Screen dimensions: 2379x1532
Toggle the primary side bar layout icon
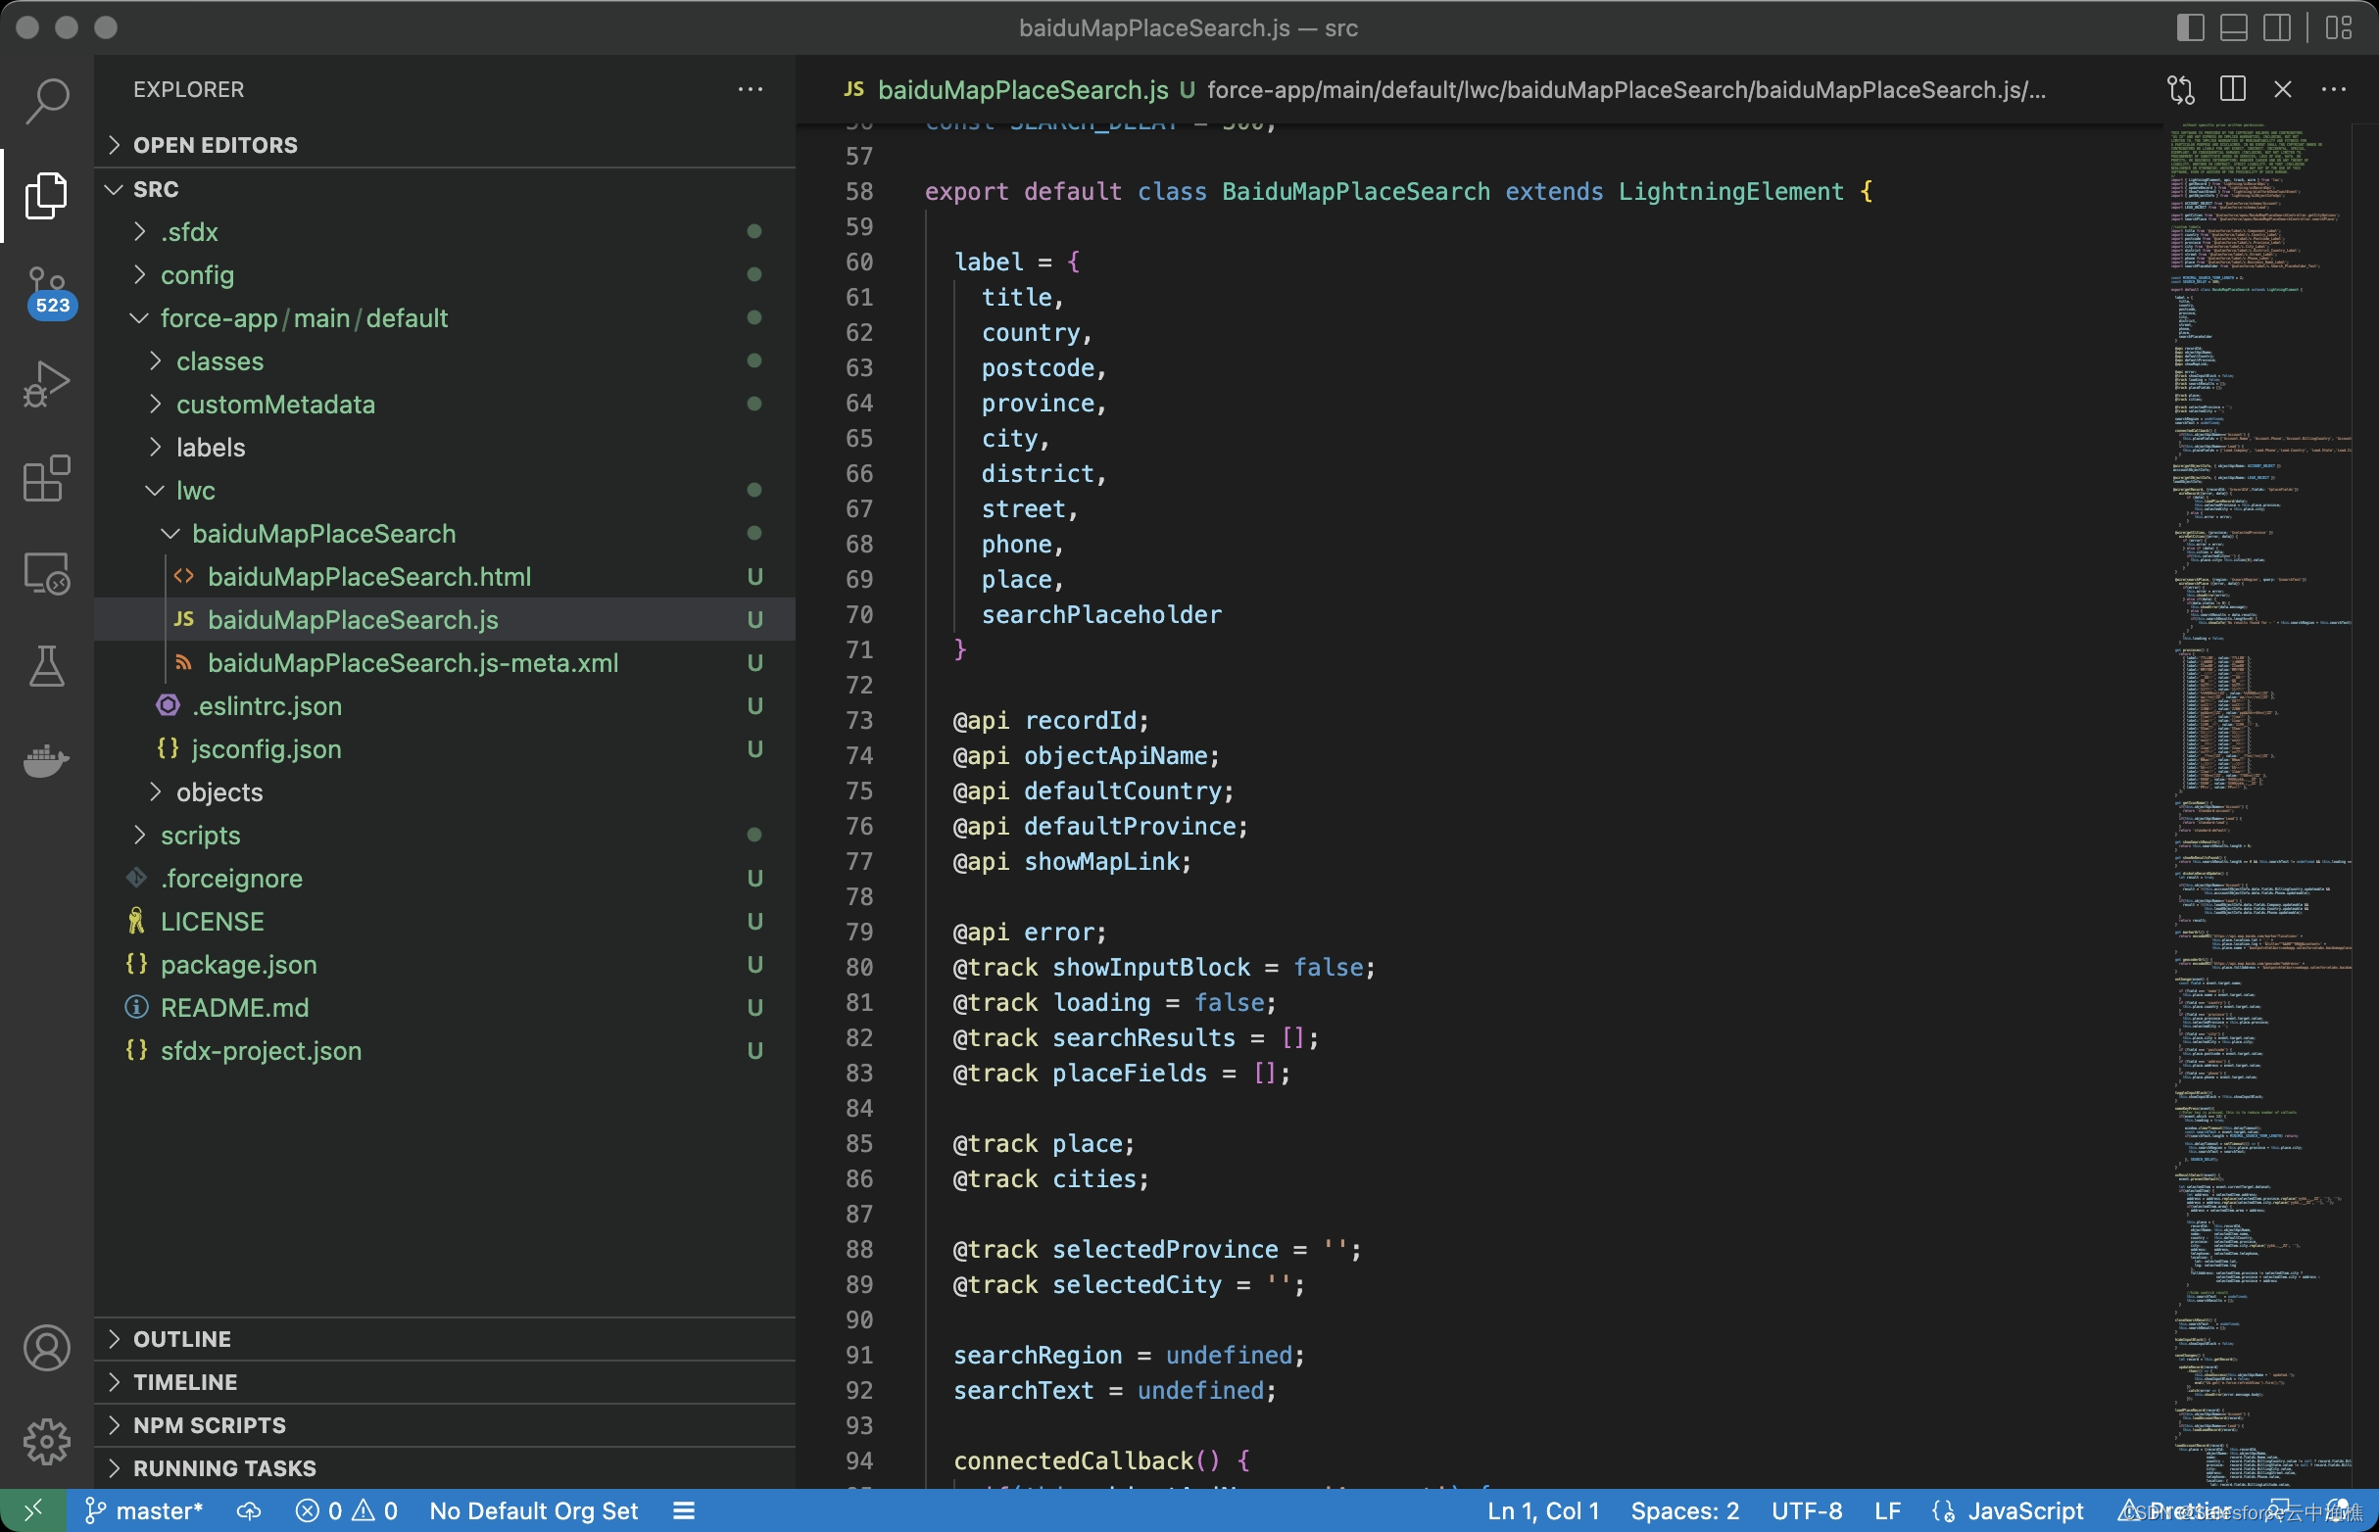[2191, 27]
